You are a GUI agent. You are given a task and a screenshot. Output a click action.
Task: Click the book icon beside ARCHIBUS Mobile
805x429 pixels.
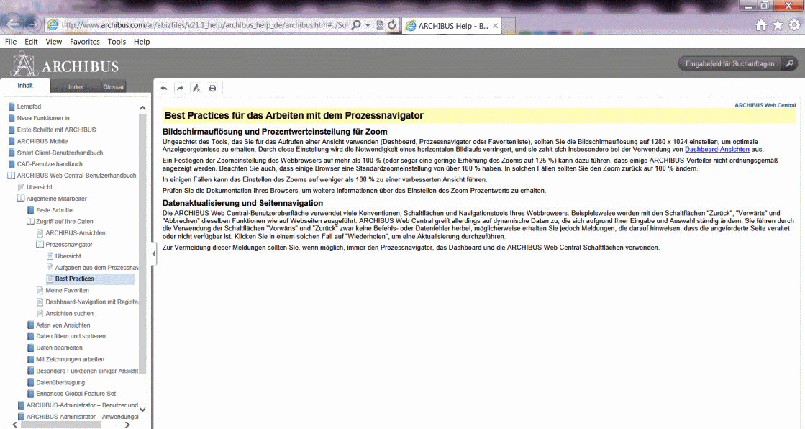(12, 141)
